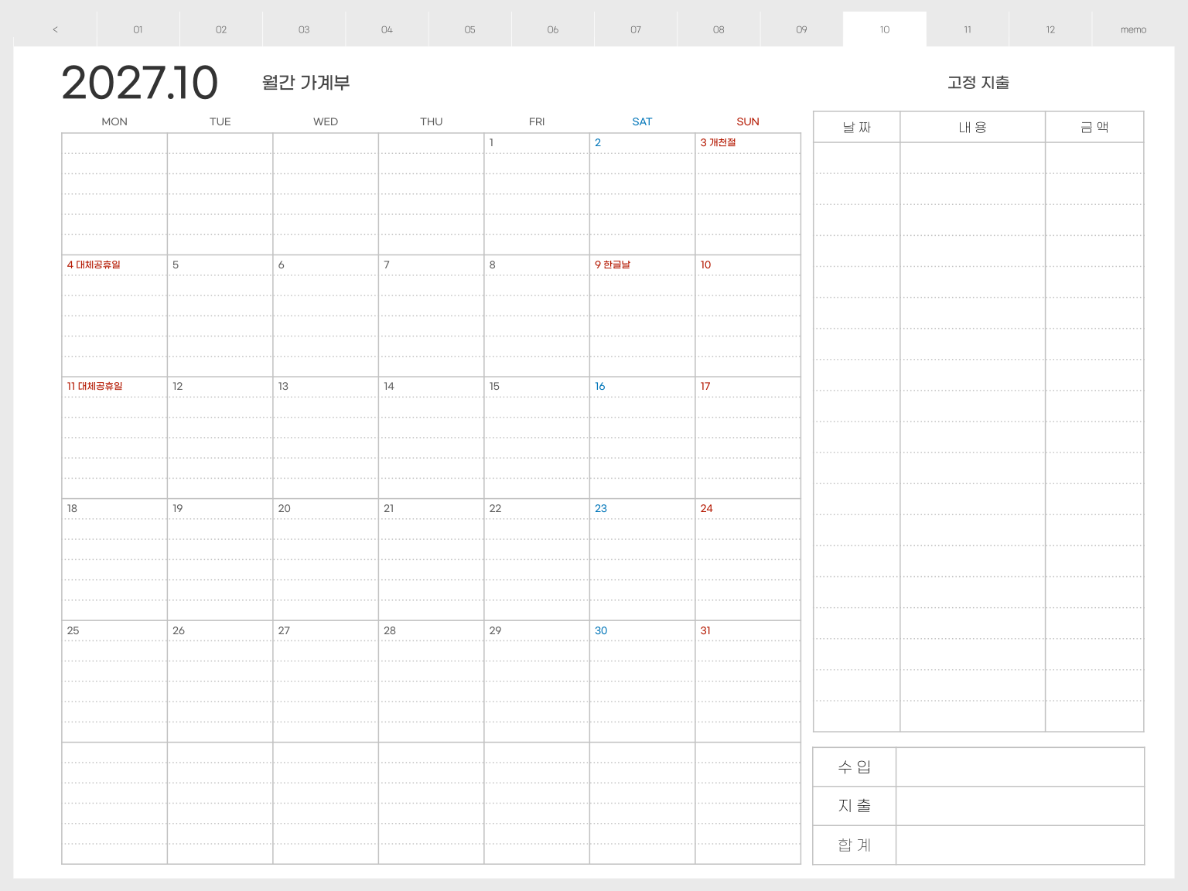Click the SAT column header

pyautogui.click(x=642, y=121)
